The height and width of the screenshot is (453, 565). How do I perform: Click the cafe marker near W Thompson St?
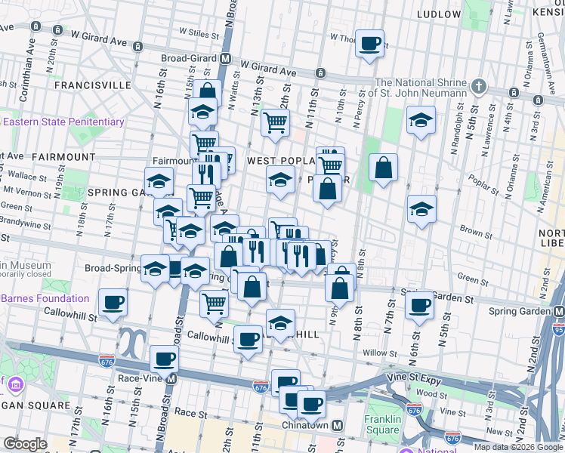(369, 47)
